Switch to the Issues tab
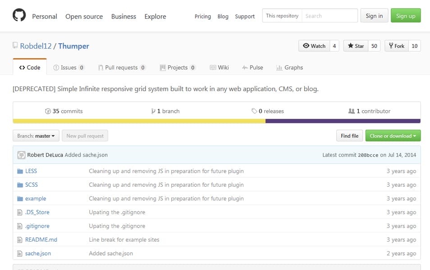Image resolution: width=430 pixels, height=270 pixels. [69, 67]
